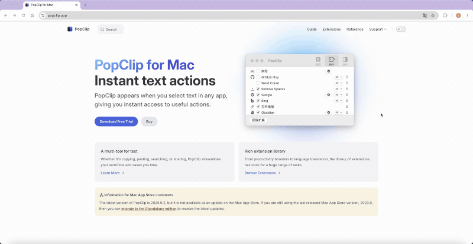Open the Bing row dropdown

338,101
